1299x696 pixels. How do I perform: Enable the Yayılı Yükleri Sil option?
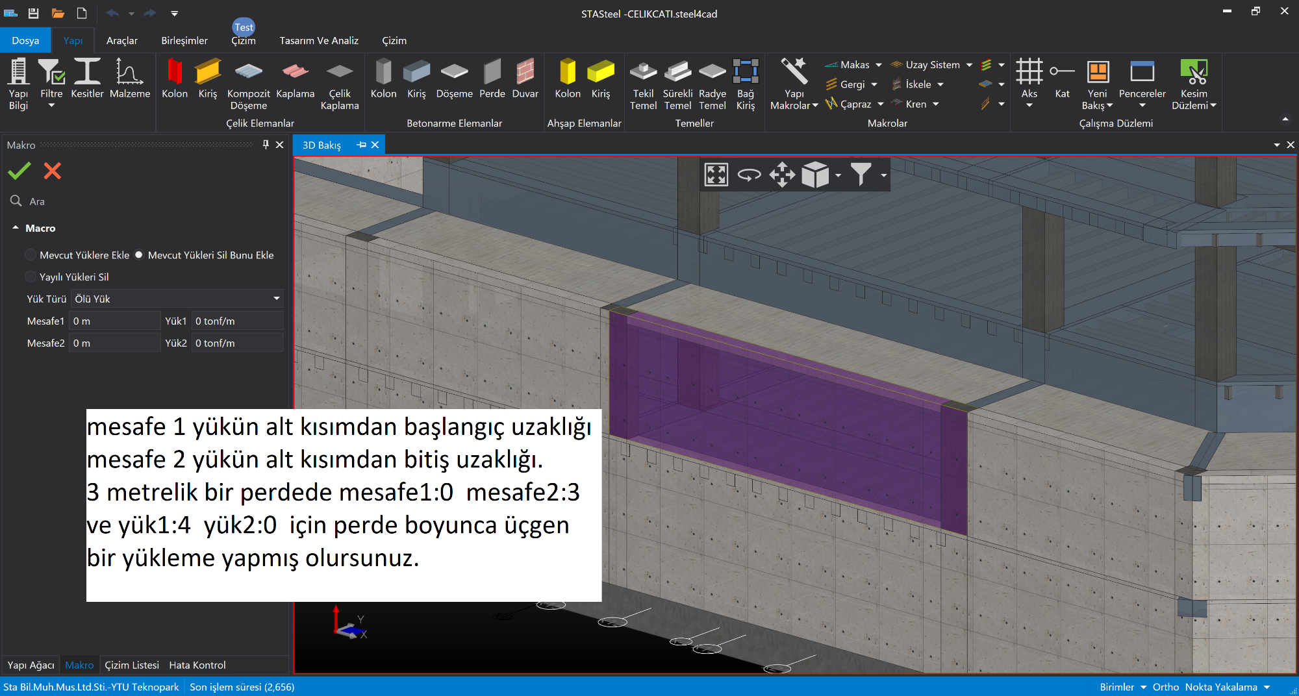point(31,277)
